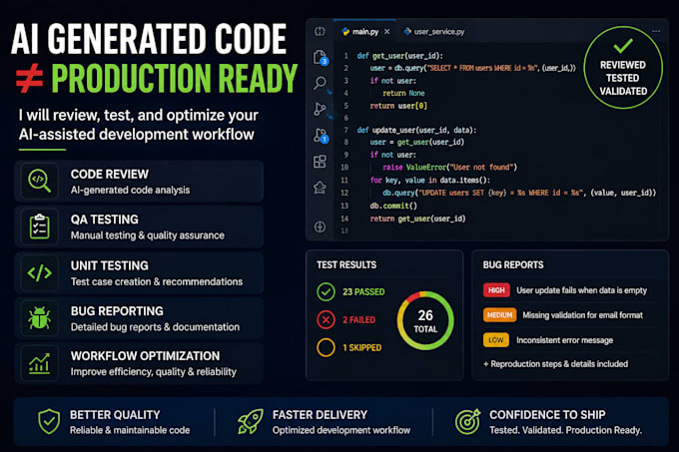Click the 'PRODUCTION READY' green headline

click(174, 78)
